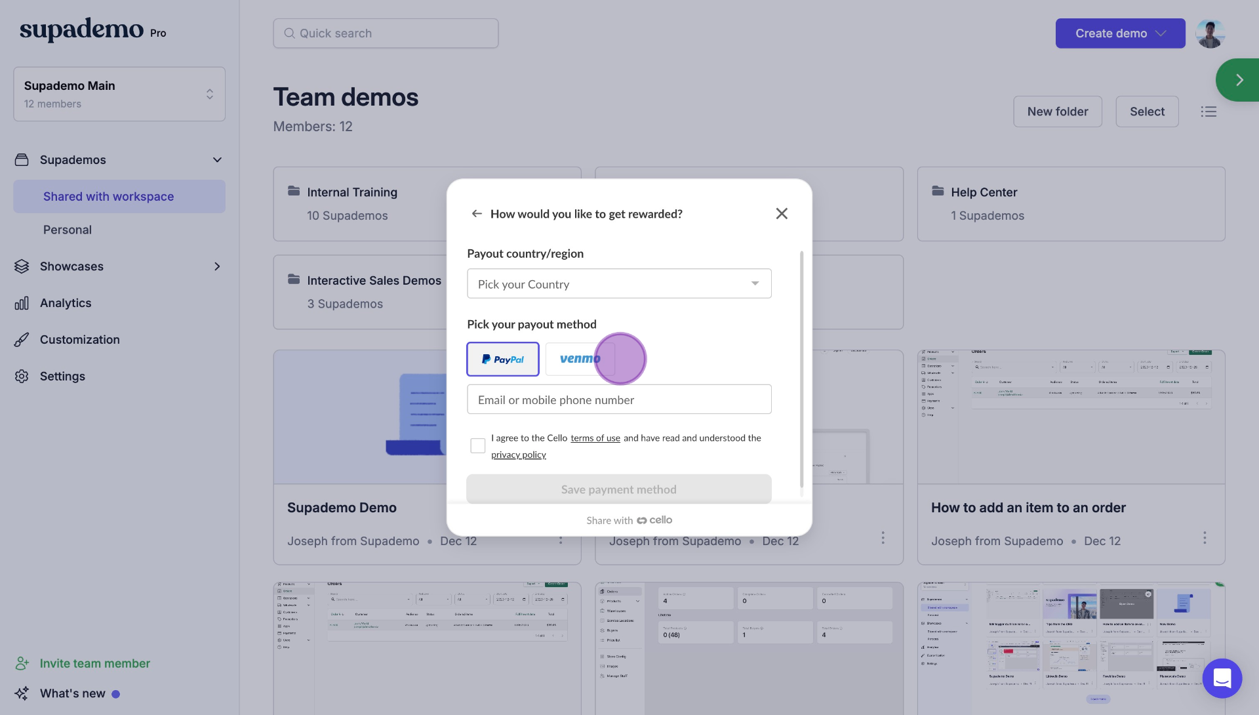Close the rewards dialog
Image resolution: width=1259 pixels, height=715 pixels.
[782, 214]
